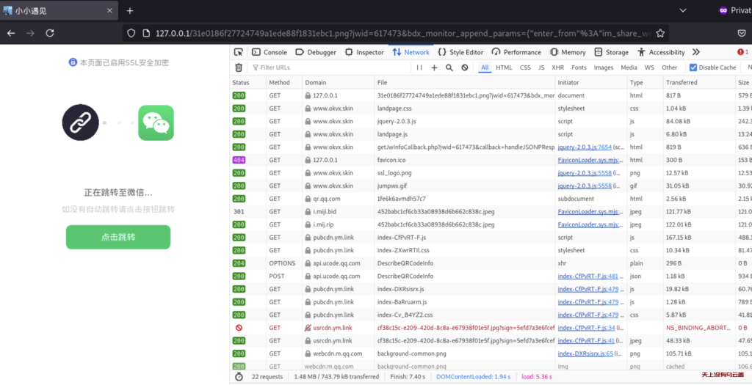The image size is (752, 385).
Task: Open the list all tabs chevron
Action: click(682, 10)
